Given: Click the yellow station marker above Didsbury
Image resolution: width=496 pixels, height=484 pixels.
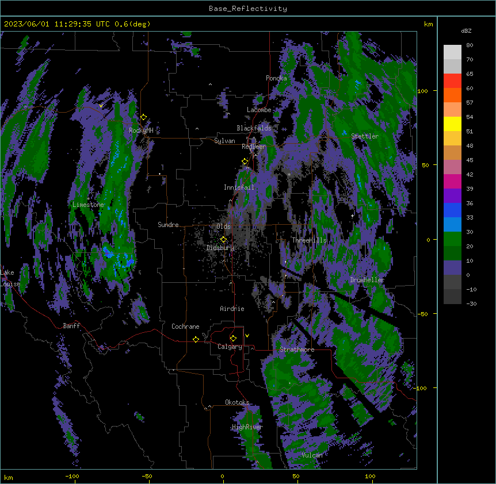Looking at the screenshot, I should click(223, 239).
